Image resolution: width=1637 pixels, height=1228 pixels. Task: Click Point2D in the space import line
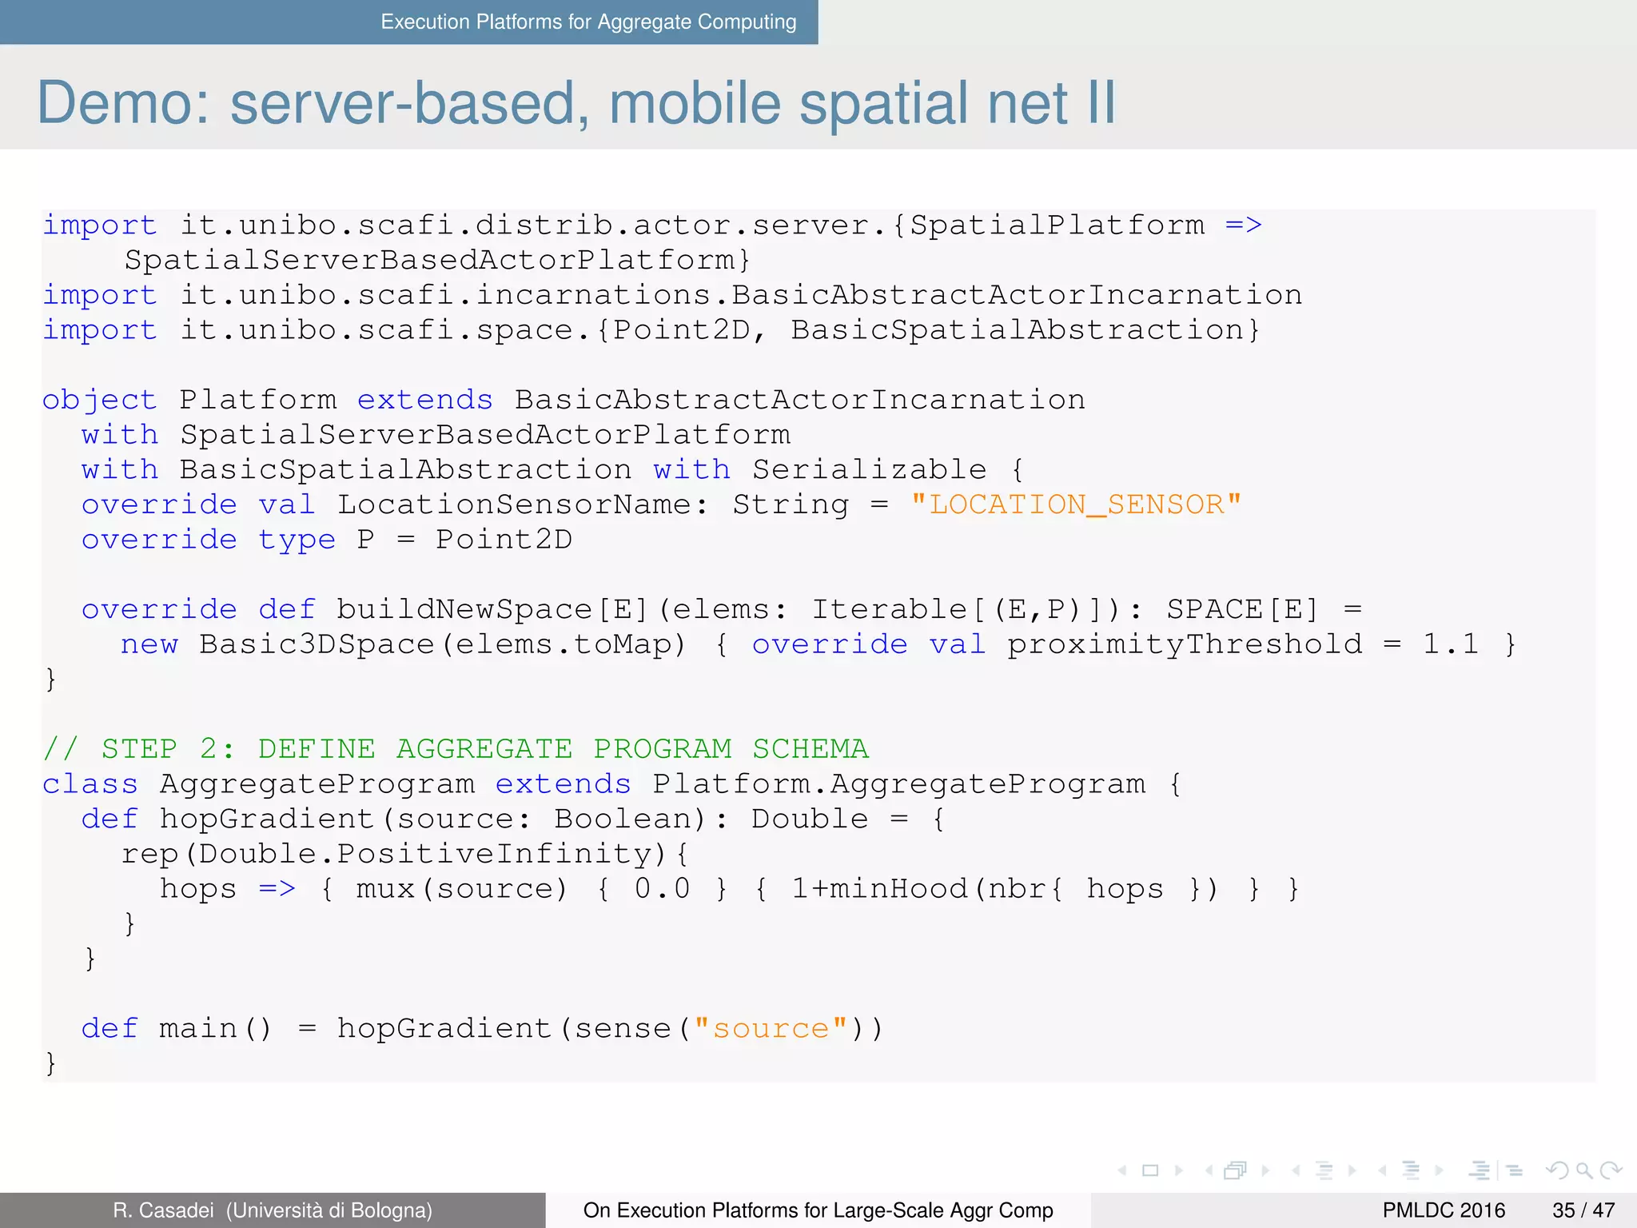pos(681,330)
